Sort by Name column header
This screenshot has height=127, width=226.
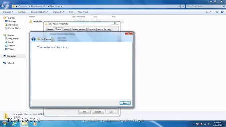[32, 17]
